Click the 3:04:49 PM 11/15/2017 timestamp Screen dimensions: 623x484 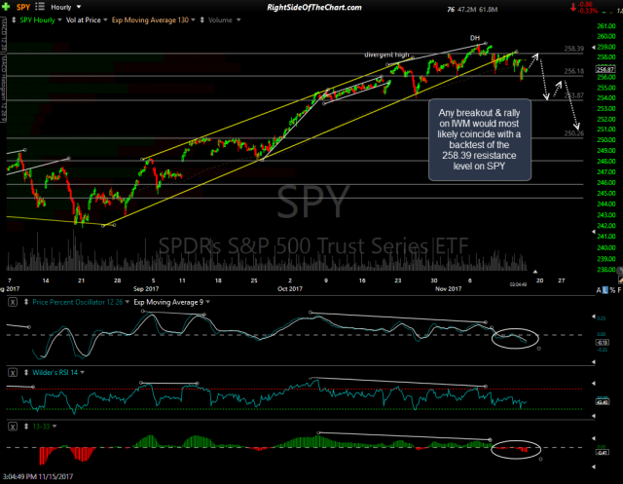(38, 477)
